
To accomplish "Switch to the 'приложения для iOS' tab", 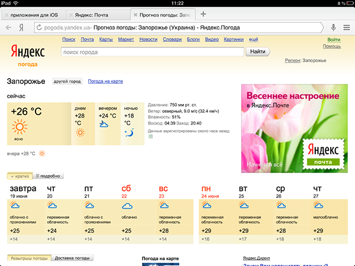I will click(34, 15).
